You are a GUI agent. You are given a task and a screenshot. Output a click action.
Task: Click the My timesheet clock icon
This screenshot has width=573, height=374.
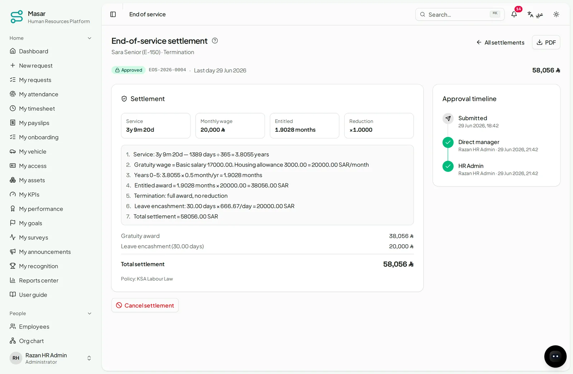point(13,109)
